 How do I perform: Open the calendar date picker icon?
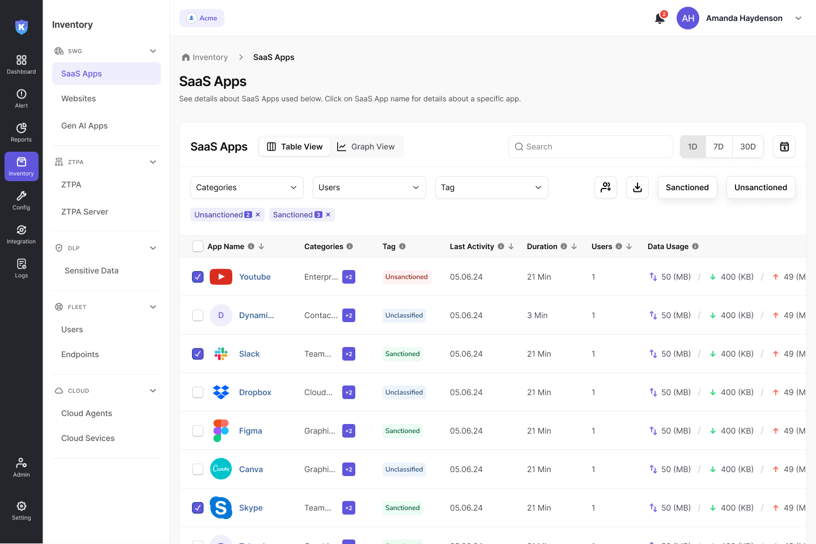pyautogui.click(x=784, y=147)
